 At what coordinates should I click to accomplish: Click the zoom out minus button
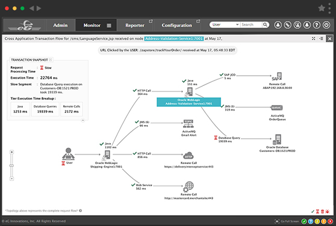pos(12,179)
